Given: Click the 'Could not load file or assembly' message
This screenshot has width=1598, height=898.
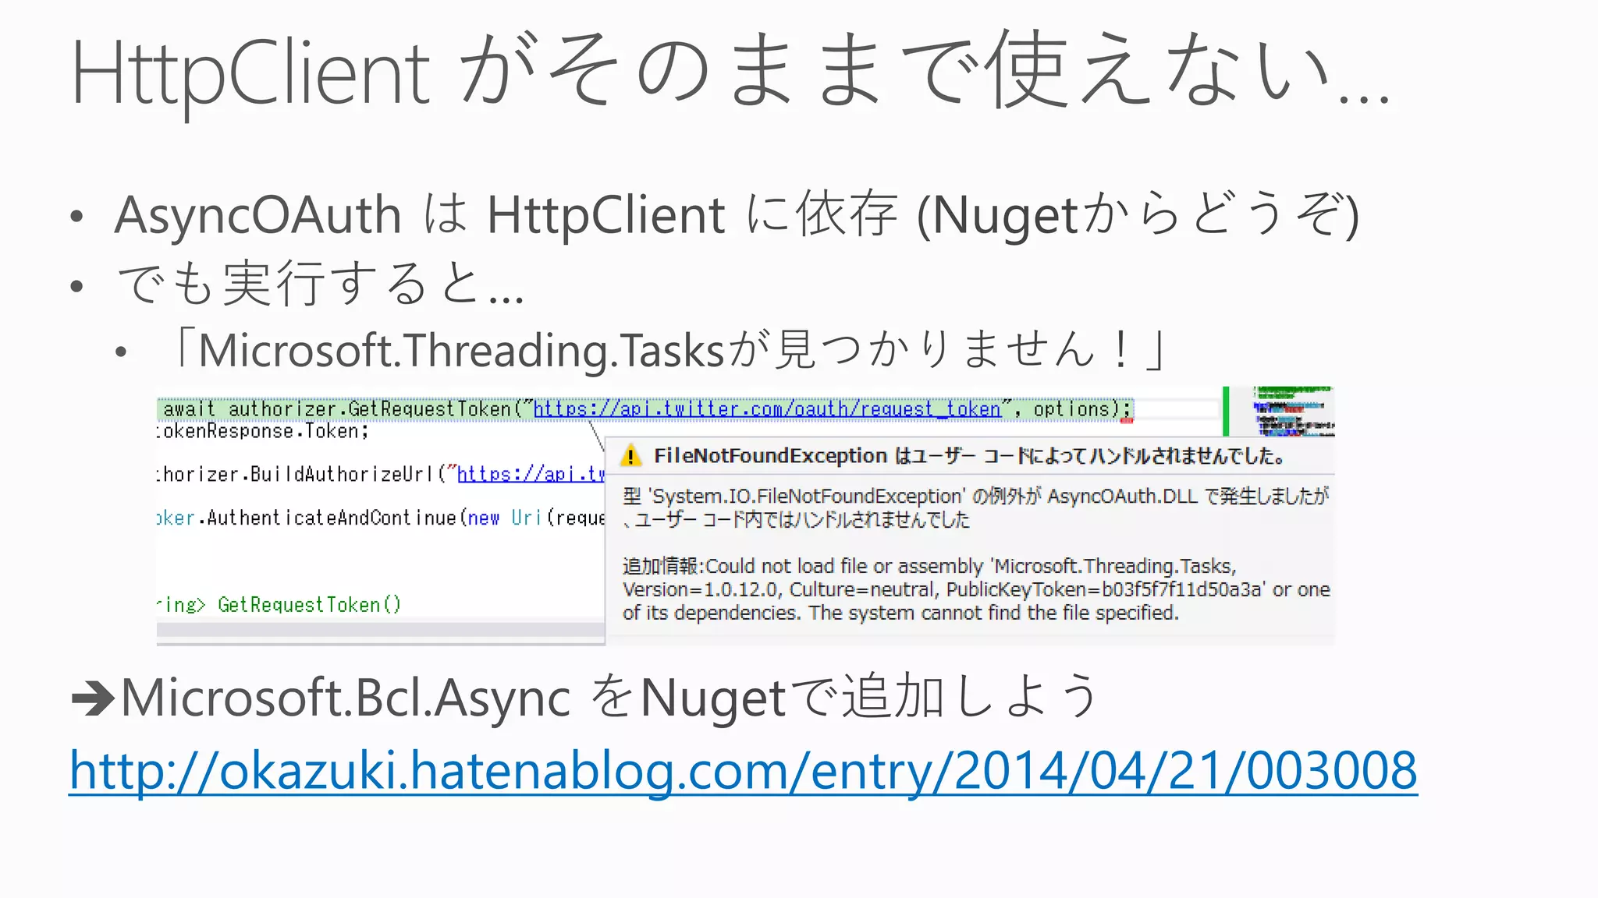Looking at the screenshot, I should [x=976, y=589].
